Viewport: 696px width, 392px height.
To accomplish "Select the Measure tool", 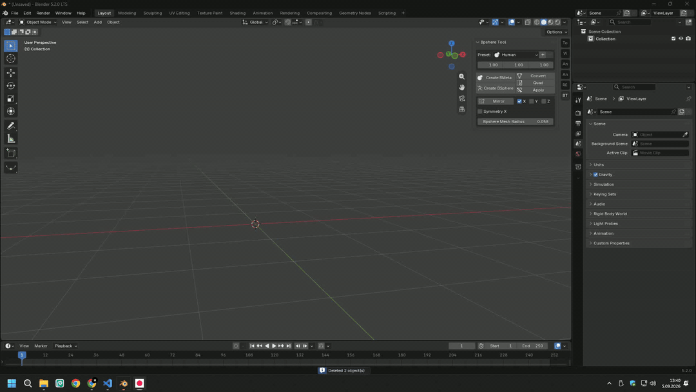I will 11,139.
